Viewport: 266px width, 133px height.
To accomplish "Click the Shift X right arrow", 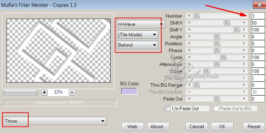I will tap(244, 23).
